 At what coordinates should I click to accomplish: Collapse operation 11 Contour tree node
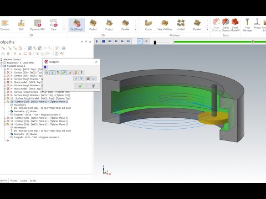[x=5, y=102]
